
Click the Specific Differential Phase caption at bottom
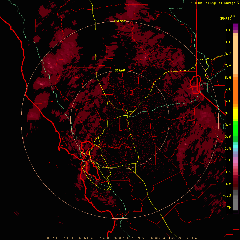121,238
